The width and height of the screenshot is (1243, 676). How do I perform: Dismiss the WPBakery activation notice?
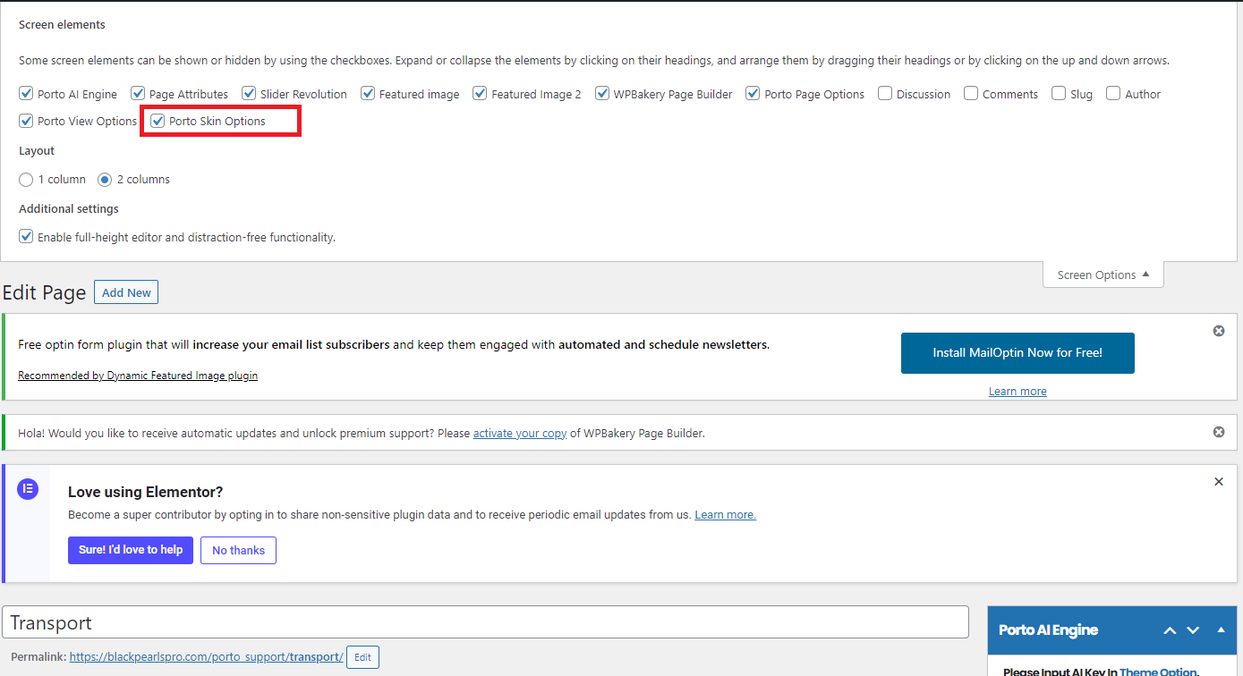[x=1218, y=432]
